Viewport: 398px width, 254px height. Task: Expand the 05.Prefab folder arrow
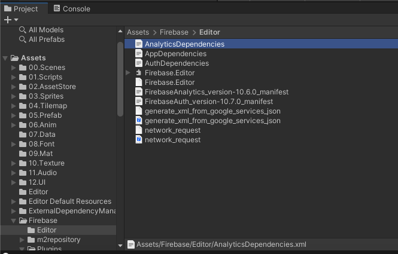pyautogui.click(x=14, y=115)
